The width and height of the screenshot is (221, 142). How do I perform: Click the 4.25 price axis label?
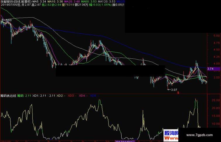click(217, 57)
